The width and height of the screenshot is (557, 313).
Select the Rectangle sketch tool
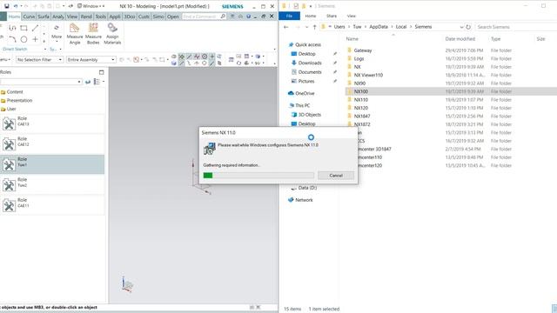[23, 28]
